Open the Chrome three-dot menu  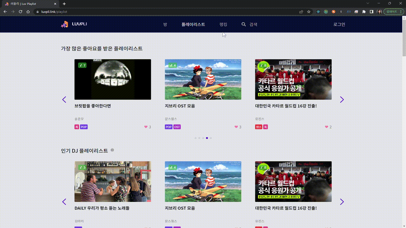[401, 12]
